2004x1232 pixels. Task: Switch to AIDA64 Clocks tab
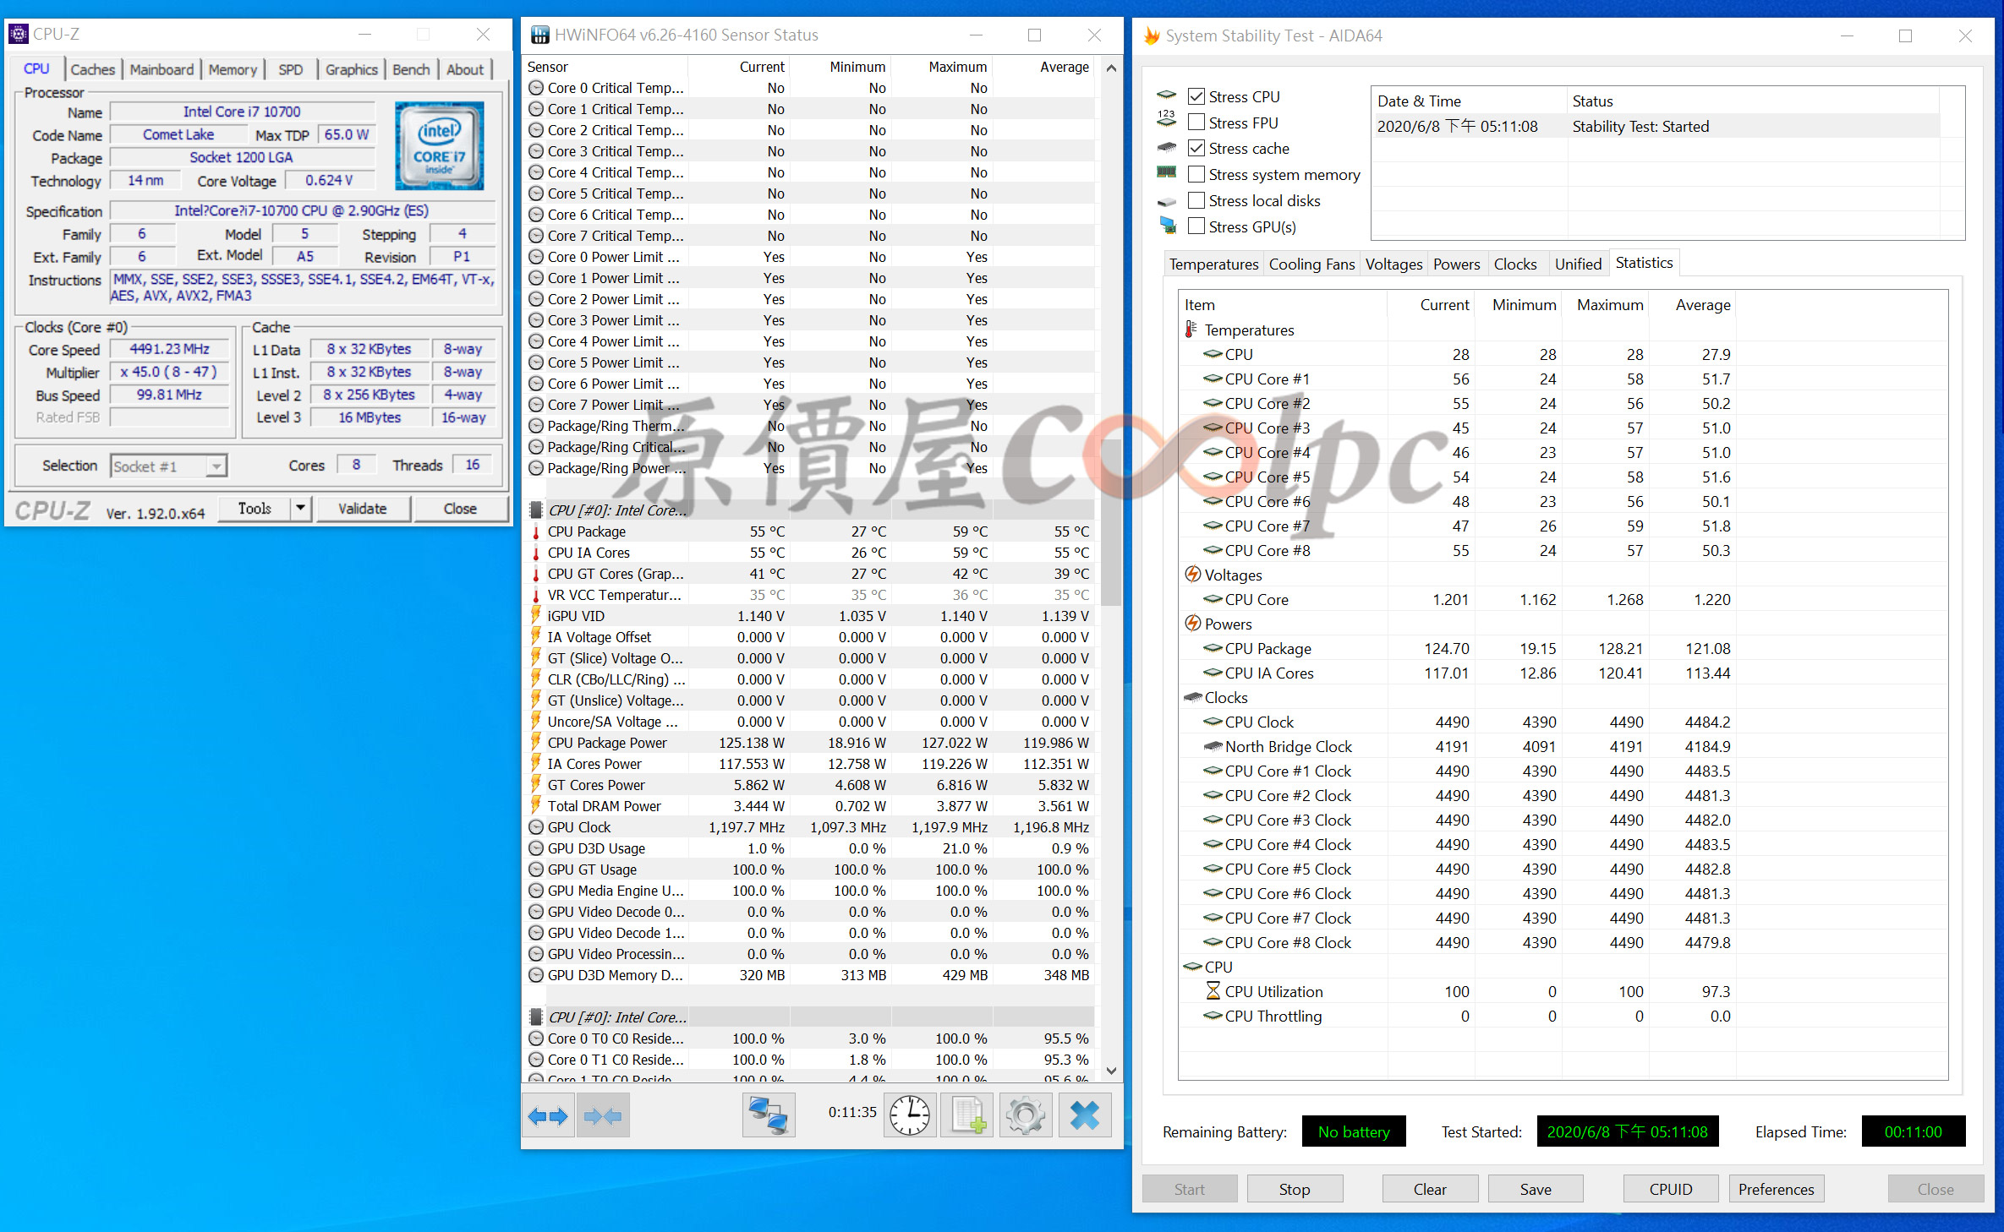[1514, 264]
